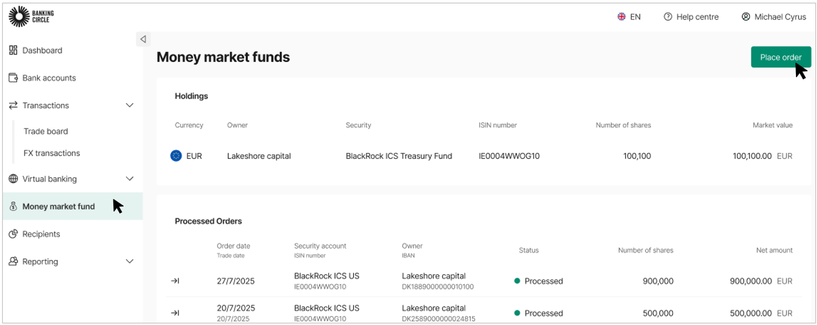Click the EUR currency flag icon
This screenshot has height=325, width=817.
(176, 156)
